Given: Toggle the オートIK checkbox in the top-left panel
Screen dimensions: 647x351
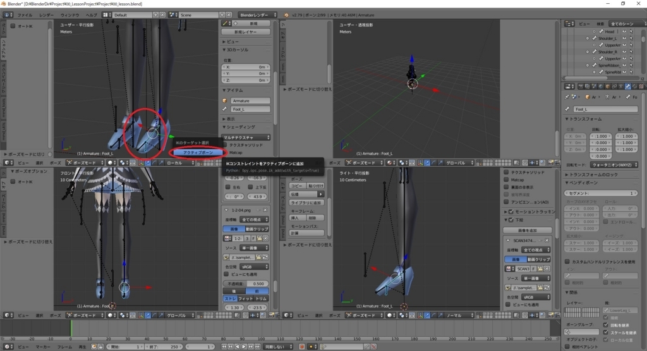Looking at the screenshot, I should tap(13, 26).
